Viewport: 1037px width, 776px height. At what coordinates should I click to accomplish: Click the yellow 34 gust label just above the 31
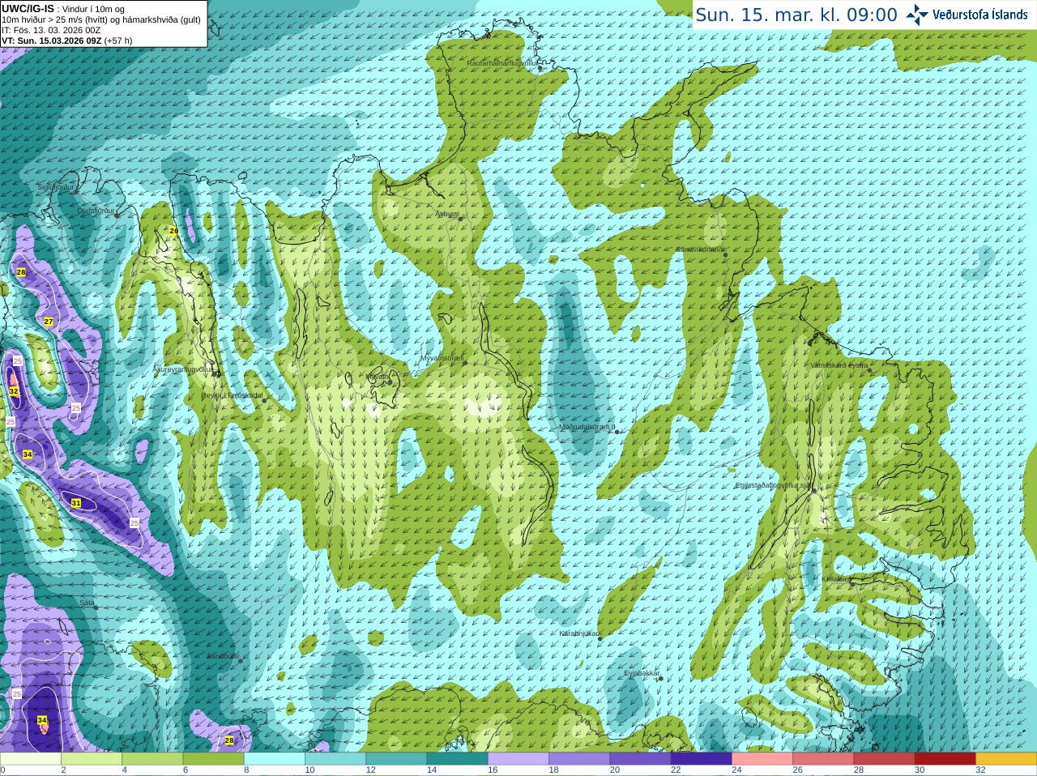28,454
